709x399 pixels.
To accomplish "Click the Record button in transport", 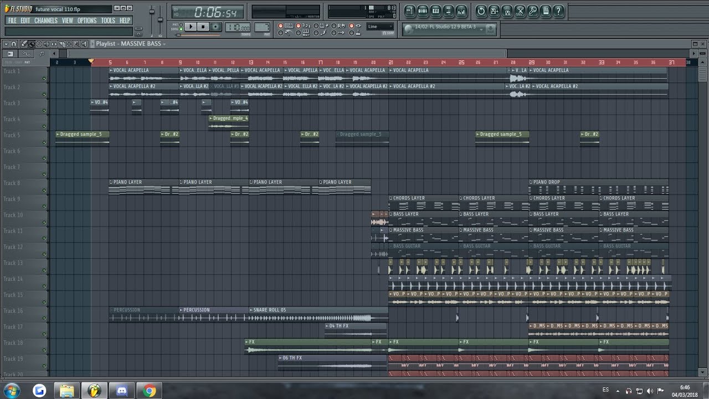I will click(x=215, y=27).
